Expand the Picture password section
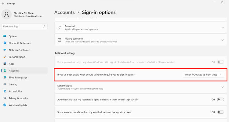The width and height of the screenshot is (229, 122). coord(141,40)
